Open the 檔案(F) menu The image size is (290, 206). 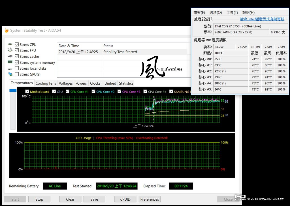[x=199, y=12]
